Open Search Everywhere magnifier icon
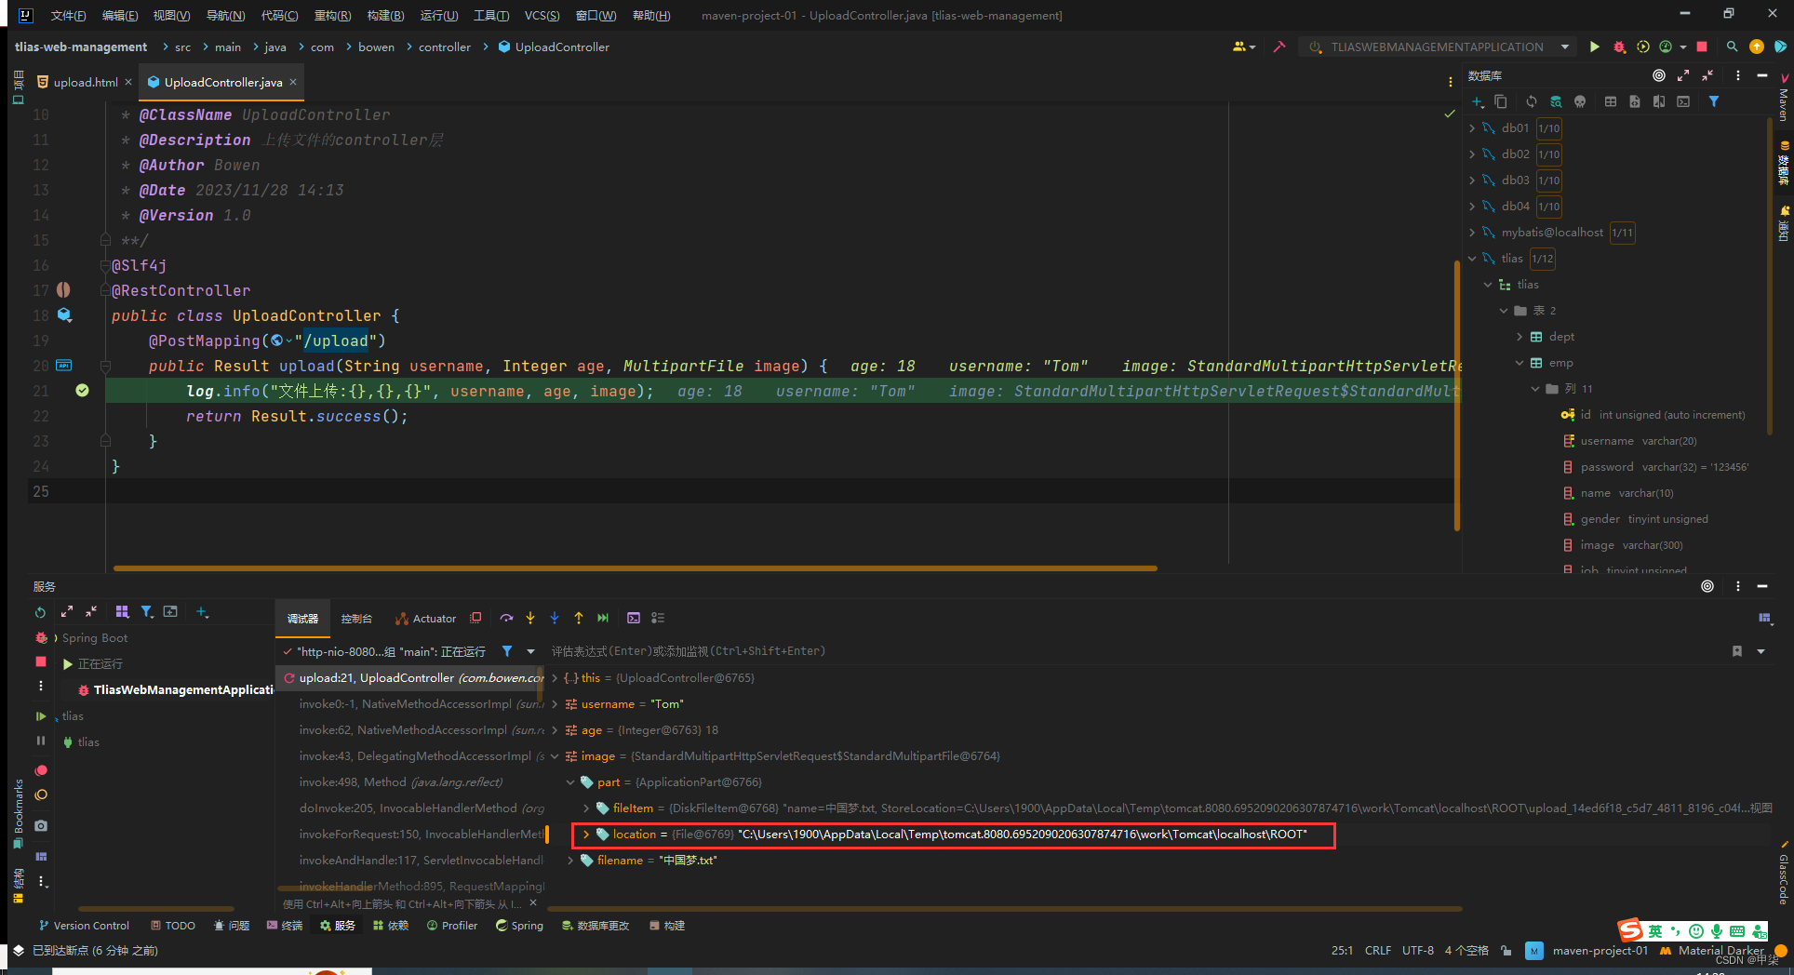The width and height of the screenshot is (1794, 975). [x=1732, y=47]
